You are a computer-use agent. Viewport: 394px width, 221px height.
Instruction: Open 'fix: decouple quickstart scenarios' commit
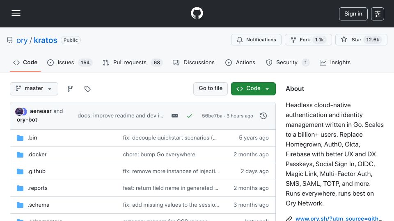click(170, 138)
